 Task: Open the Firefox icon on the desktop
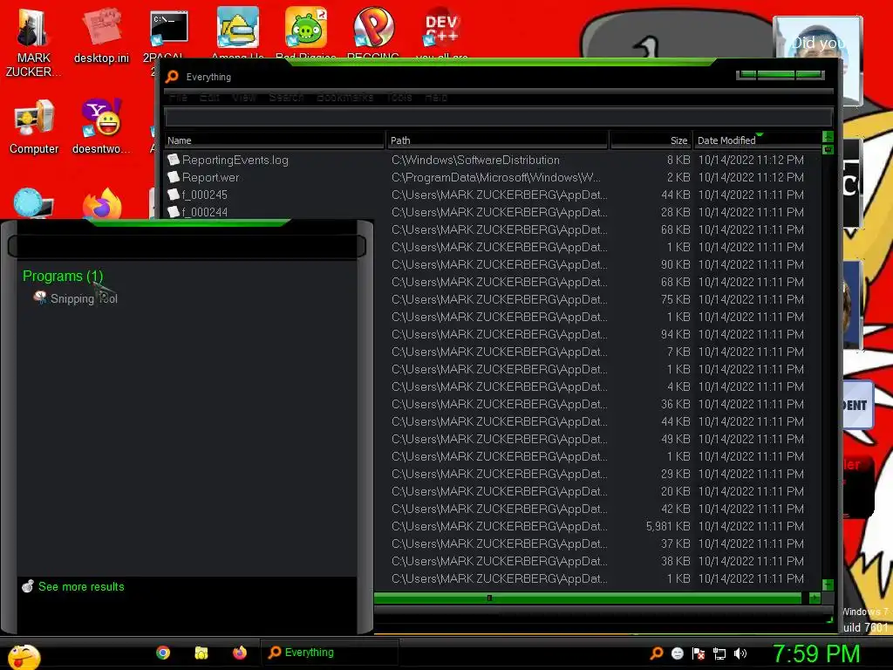coord(102,203)
